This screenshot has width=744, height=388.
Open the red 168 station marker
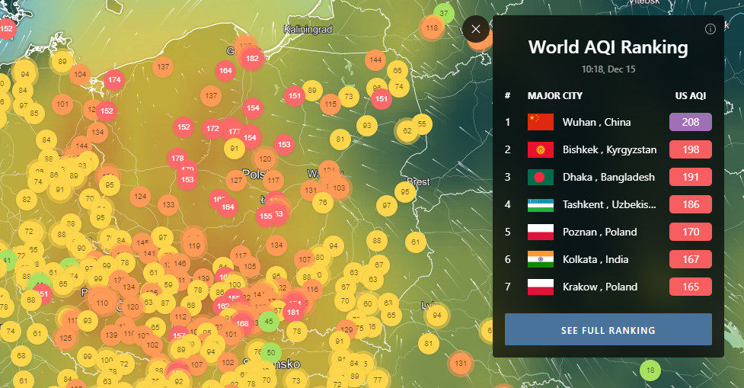point(242,323)
